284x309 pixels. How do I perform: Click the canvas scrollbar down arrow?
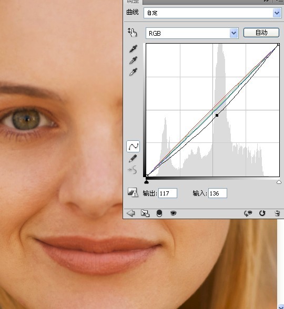coord(281,307)
